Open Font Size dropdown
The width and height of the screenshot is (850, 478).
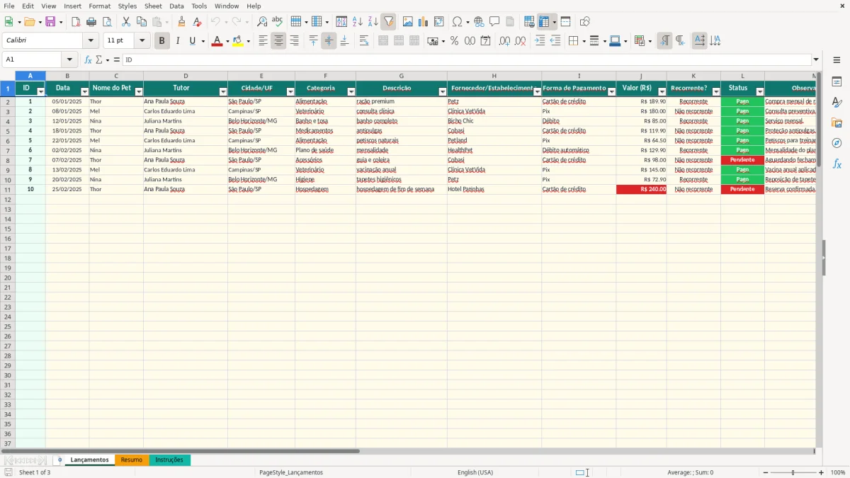click(142, 41)
